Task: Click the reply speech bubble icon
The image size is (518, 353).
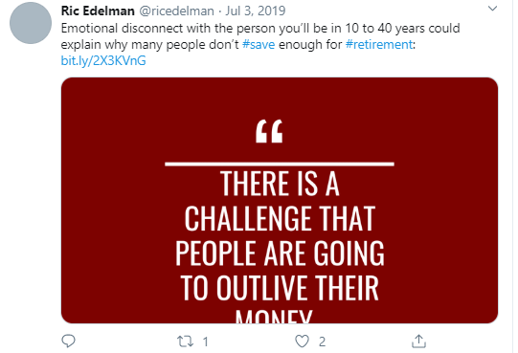Action: [68, 341]
